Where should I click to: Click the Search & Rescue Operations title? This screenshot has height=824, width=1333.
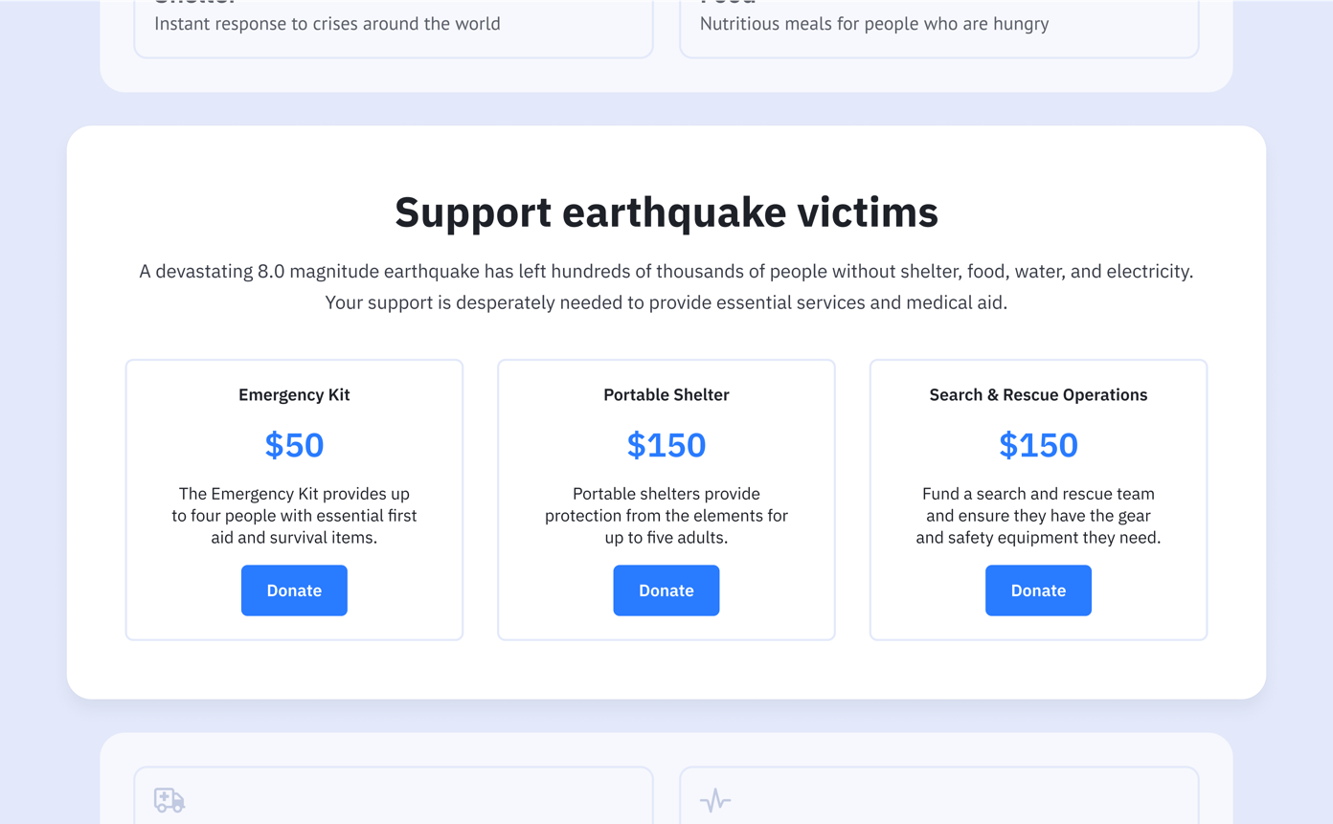pos(1038,394)
